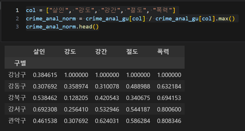Screen dimensions: 245x131
Task: Click the cell value 0.256410
Action: [x=76, y=109]
